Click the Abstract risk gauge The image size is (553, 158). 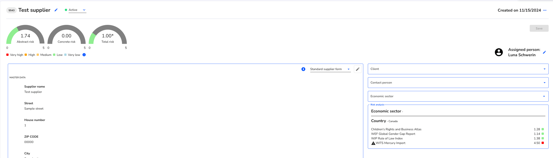click(x=25, y=35)
